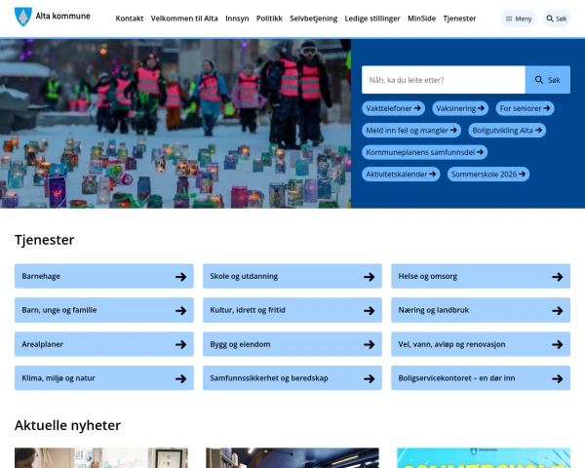Click the Alta kommune shield logo

(23, 17)
